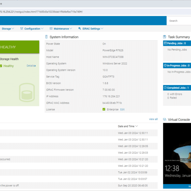Click the Storage Health green check icon
The width and height of the screenshot is (191, 191).
pos(1,66)
